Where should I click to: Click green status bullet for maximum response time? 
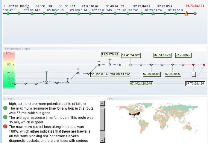[5, 108]
